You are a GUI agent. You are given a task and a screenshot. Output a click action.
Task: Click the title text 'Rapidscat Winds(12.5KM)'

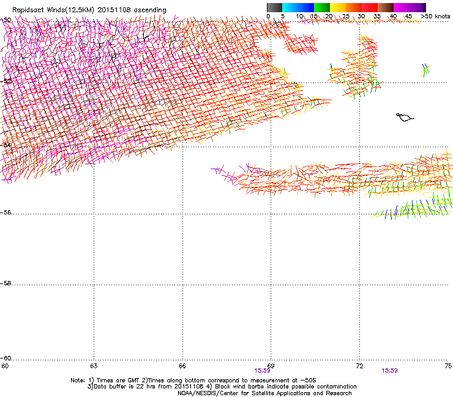pos(53,10)
